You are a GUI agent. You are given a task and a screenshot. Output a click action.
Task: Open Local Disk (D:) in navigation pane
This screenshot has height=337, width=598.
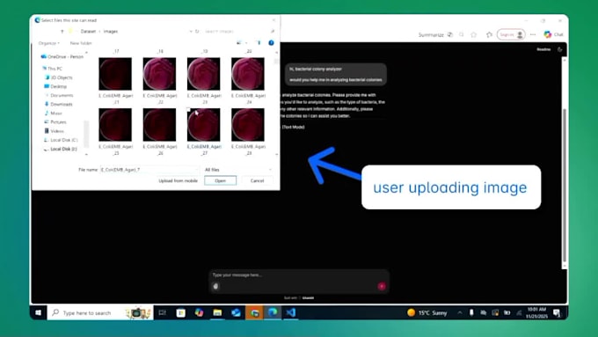pos(61,149)
